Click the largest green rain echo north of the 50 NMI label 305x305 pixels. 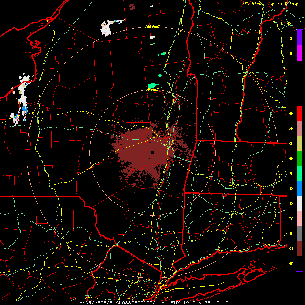pos(153,86)
